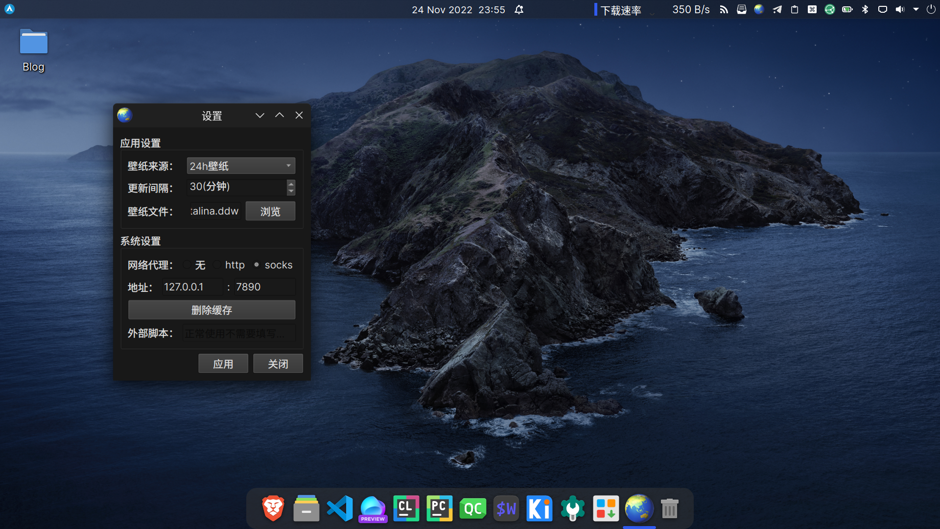
Task: Open CLion from the dock
Action: [x=406, y=508]
